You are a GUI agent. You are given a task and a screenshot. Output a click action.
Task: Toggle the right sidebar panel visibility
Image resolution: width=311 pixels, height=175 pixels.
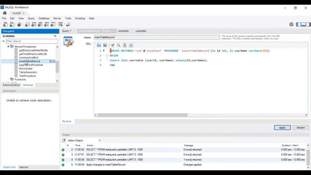click(308, 24)
